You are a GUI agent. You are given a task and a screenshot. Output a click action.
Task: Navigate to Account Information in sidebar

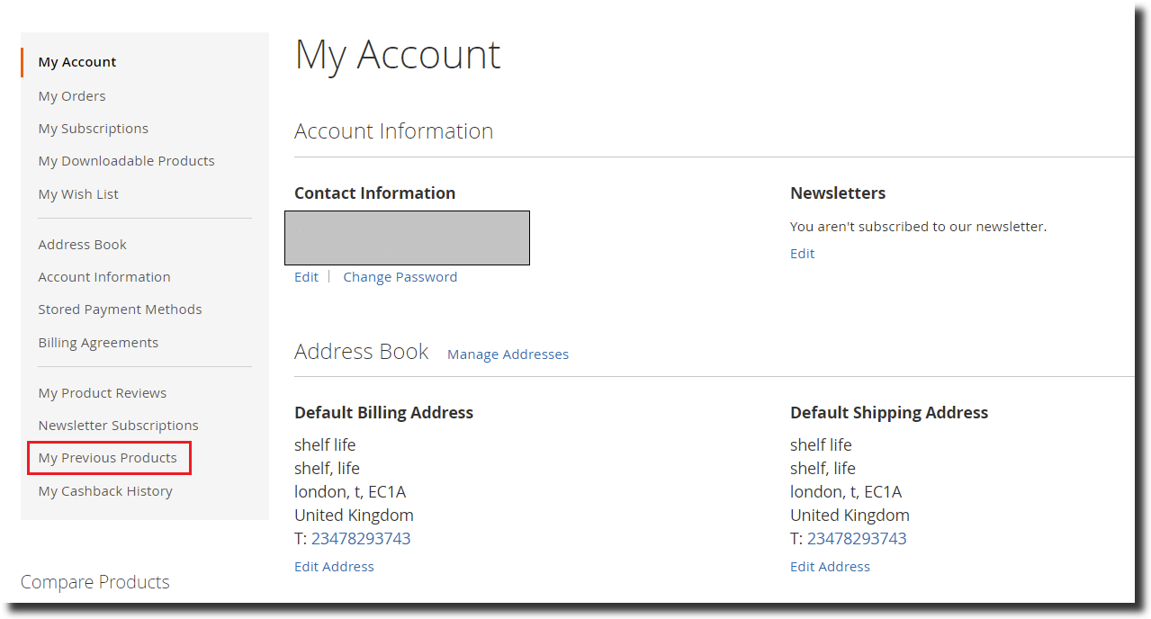click(104, 277)
